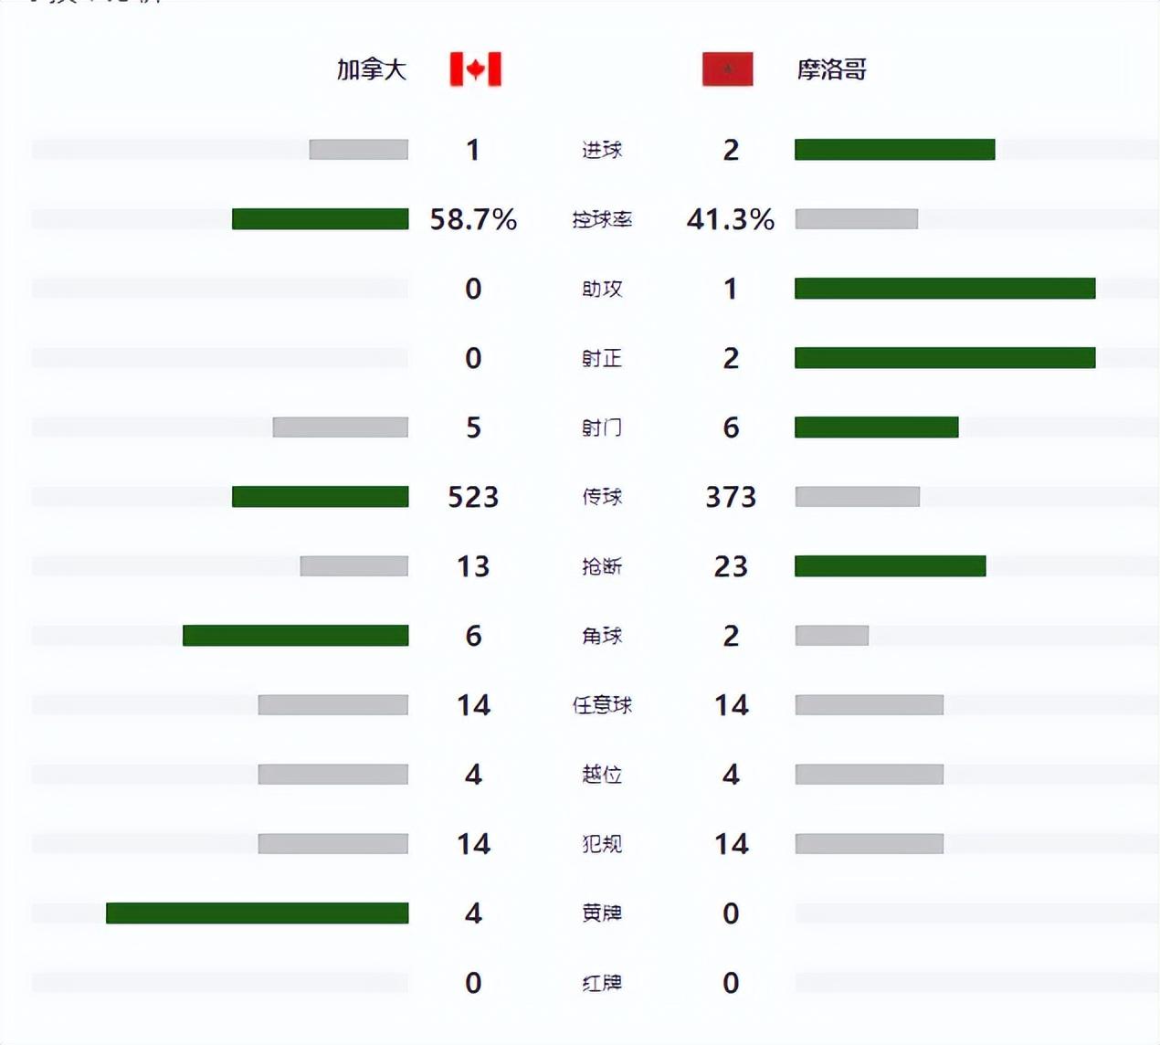Click the 射门 stat label

coord(602,427)
